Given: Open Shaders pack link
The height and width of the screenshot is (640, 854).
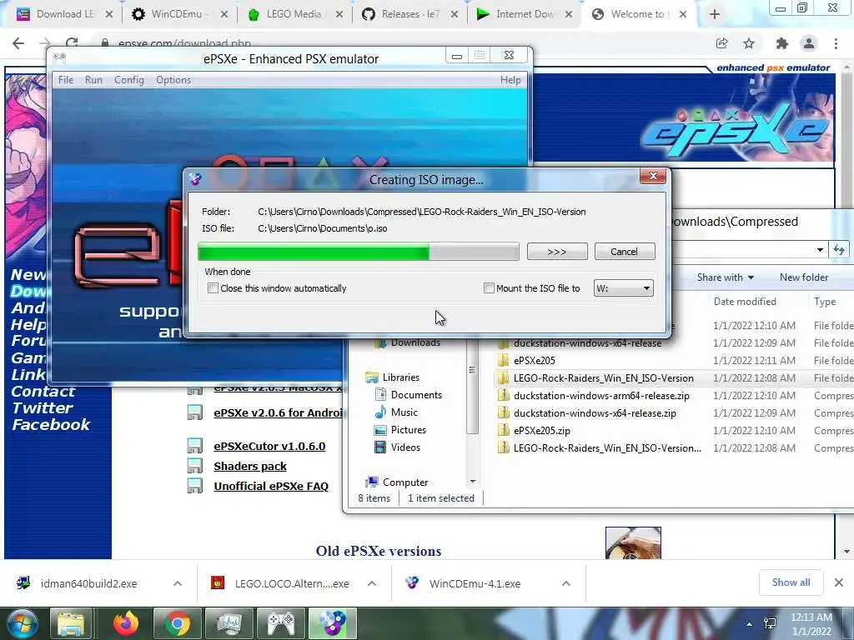Looking at the screenshot, I should coord(250,467).
